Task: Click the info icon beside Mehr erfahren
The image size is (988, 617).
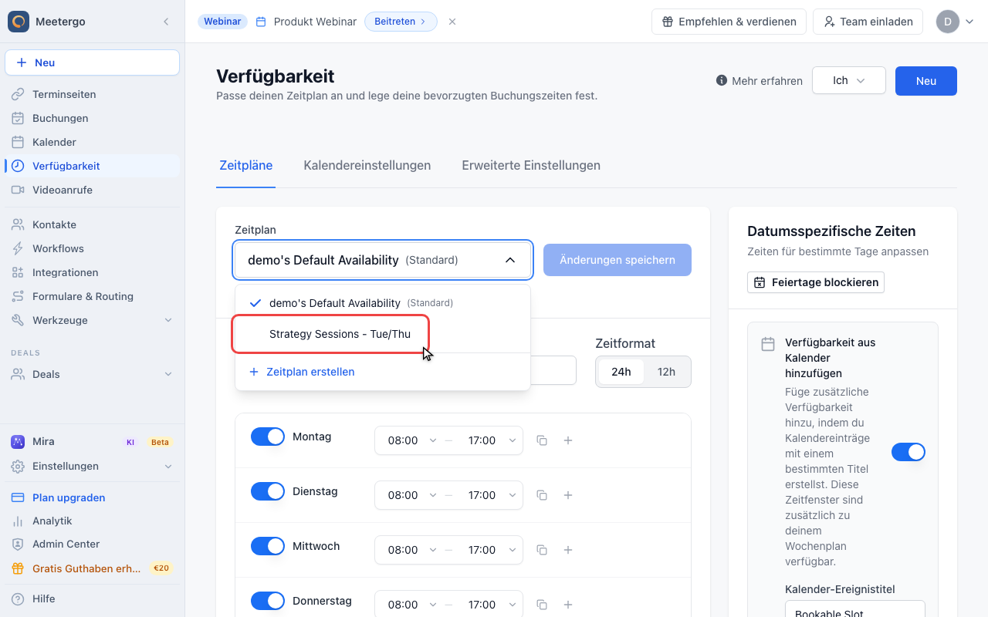Action: [x=722, y=80]
